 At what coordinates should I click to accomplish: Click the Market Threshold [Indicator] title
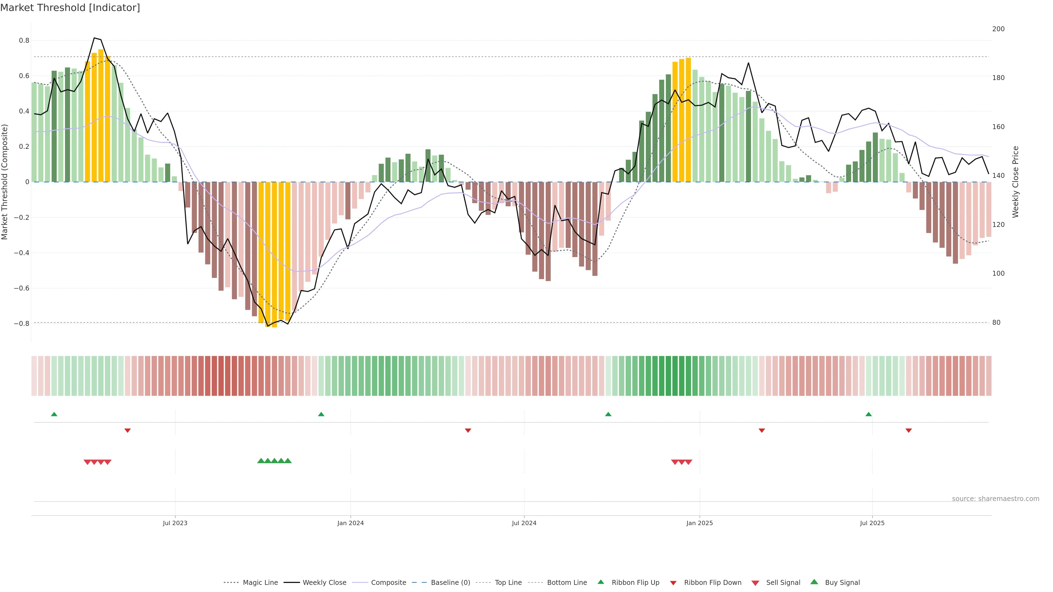(70, 8)
